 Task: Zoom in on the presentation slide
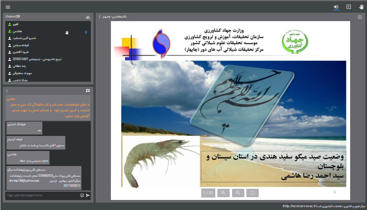pyautogui.click(x=223, y=193)
